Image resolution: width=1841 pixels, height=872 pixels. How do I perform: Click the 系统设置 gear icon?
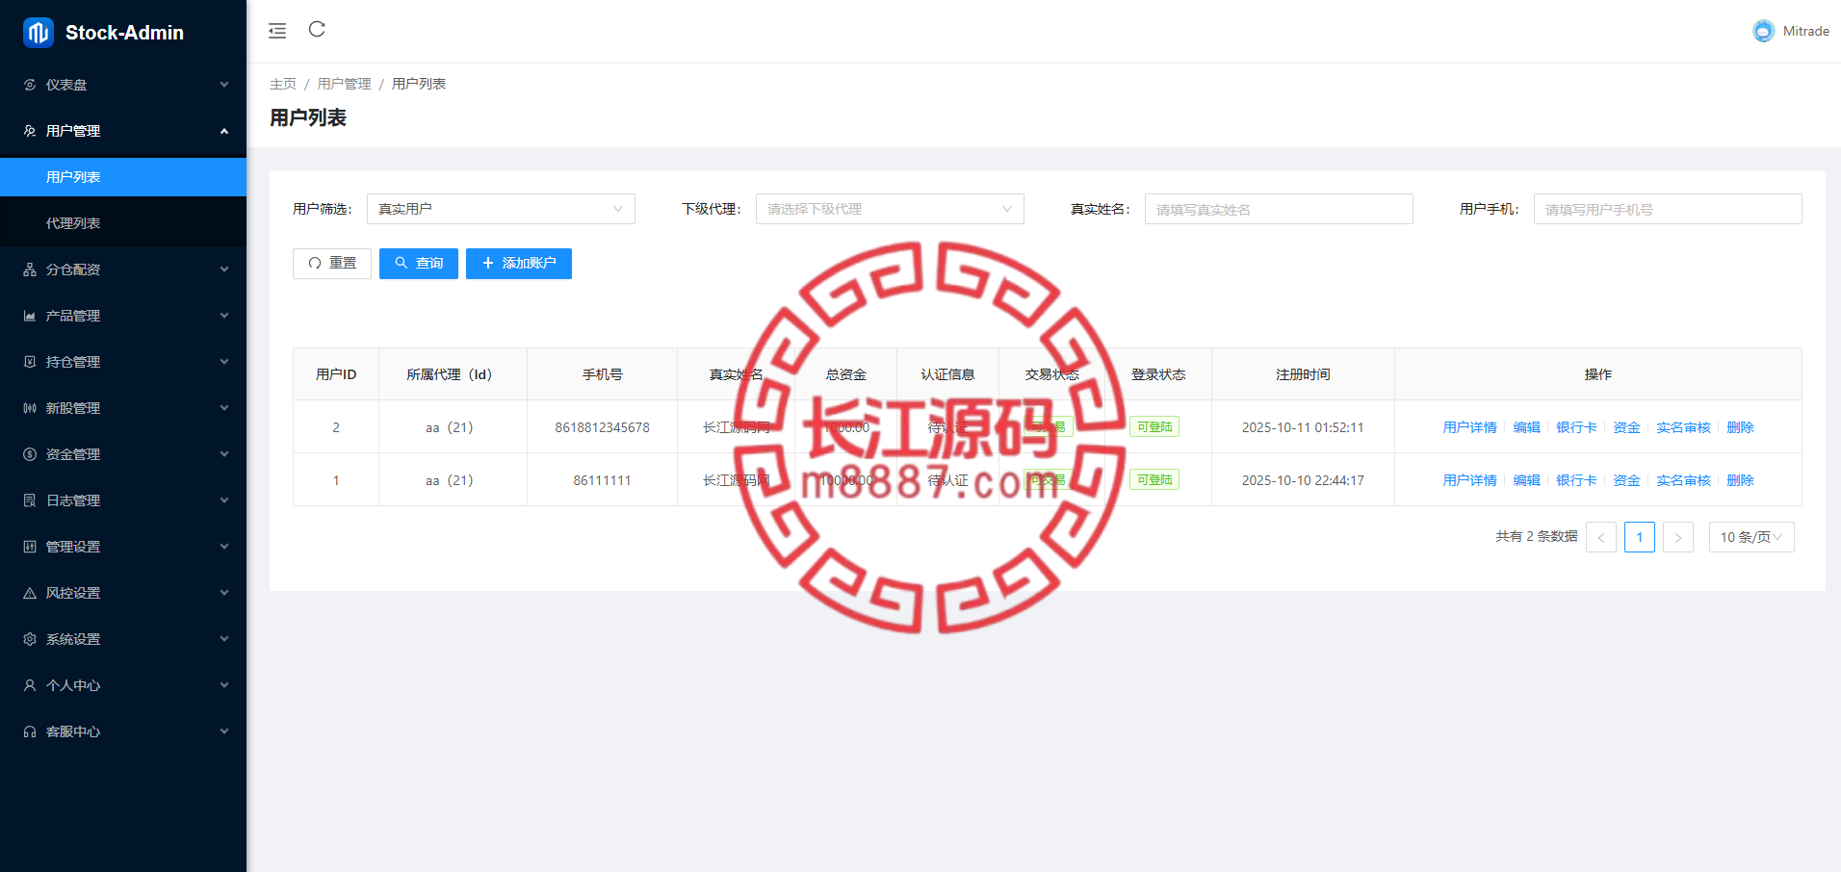(30, 639)
